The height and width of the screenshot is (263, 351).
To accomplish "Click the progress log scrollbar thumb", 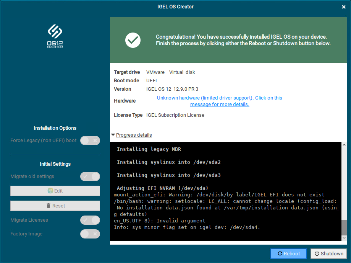I will pyautogui.click(x=344, y=227).
